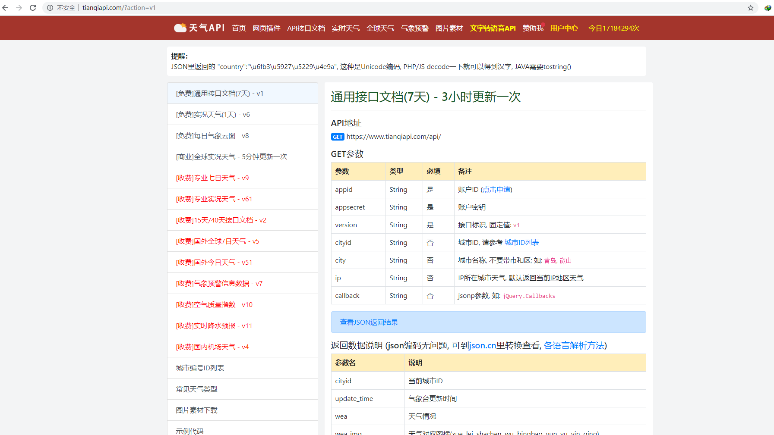Open 全球天气 navigation item
The height and width of the screenshot is (435, 774).
(x=380, y=28)
